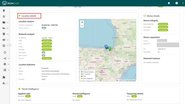Open the eye sidebar icon
The height and width of the screenshot is (104, 185).
4,40
